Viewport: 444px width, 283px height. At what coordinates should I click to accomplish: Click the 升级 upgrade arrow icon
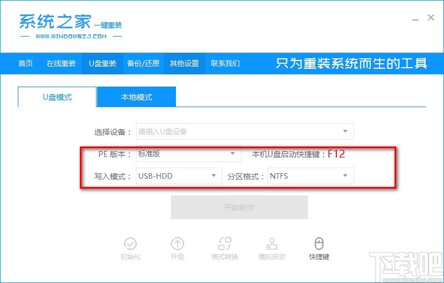click(x=178, y=244)
